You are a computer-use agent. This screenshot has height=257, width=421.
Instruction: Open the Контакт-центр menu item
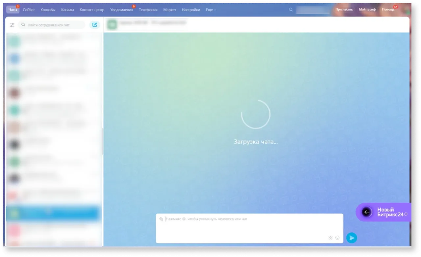tap(92, 10)
